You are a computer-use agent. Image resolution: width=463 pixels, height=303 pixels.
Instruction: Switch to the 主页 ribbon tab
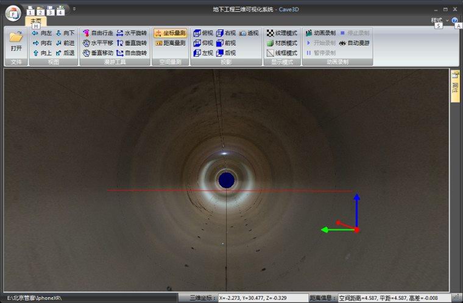pyautogui.click(x=36, y=21)
